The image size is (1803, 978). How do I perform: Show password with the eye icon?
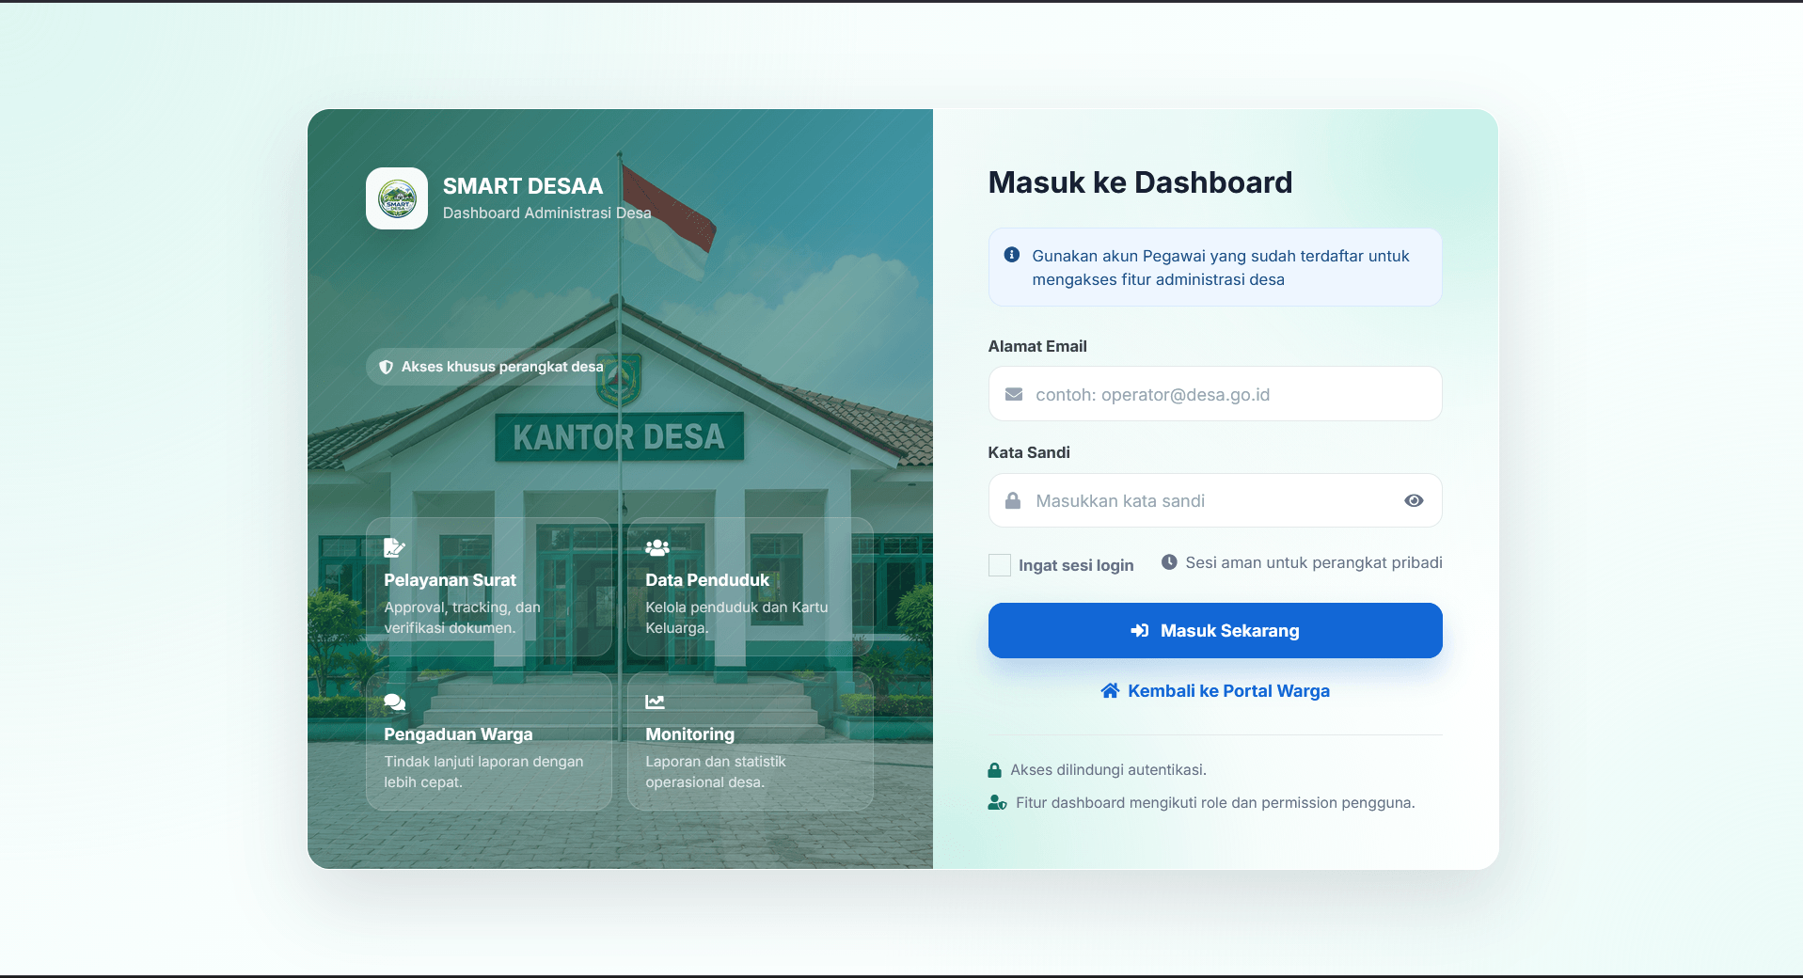1414,500
